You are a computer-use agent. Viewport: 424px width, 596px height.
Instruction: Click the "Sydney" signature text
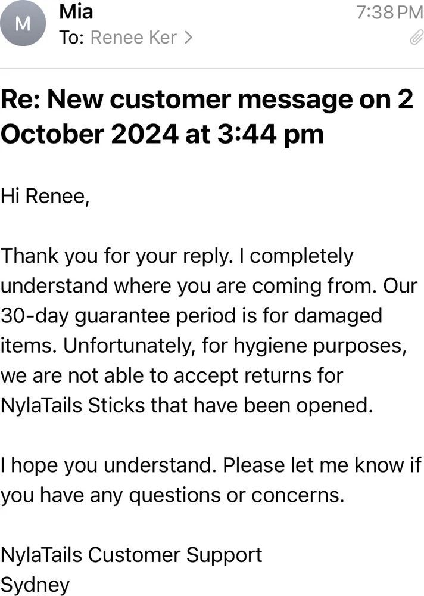coord(35,585)
